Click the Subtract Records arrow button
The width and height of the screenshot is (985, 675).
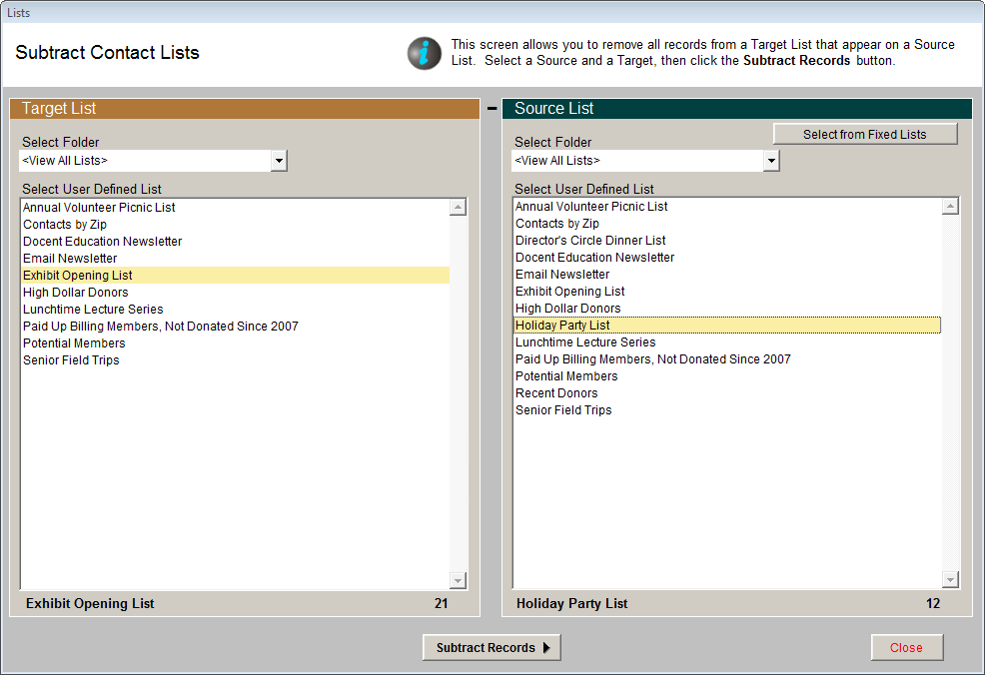(x=491, y=647)
